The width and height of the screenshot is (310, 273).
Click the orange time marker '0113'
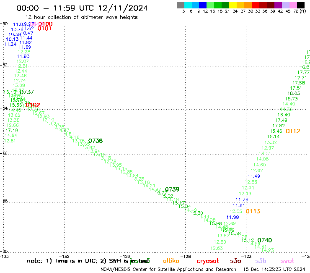coord(253,211)
